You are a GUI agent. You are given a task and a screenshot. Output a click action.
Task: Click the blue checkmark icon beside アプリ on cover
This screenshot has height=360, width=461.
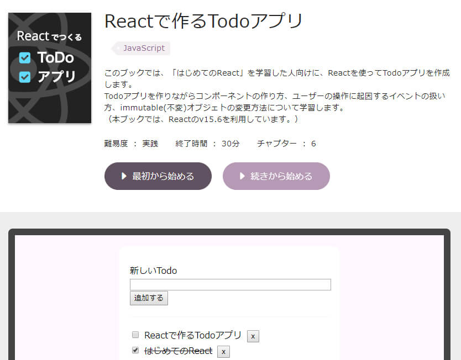25,77
